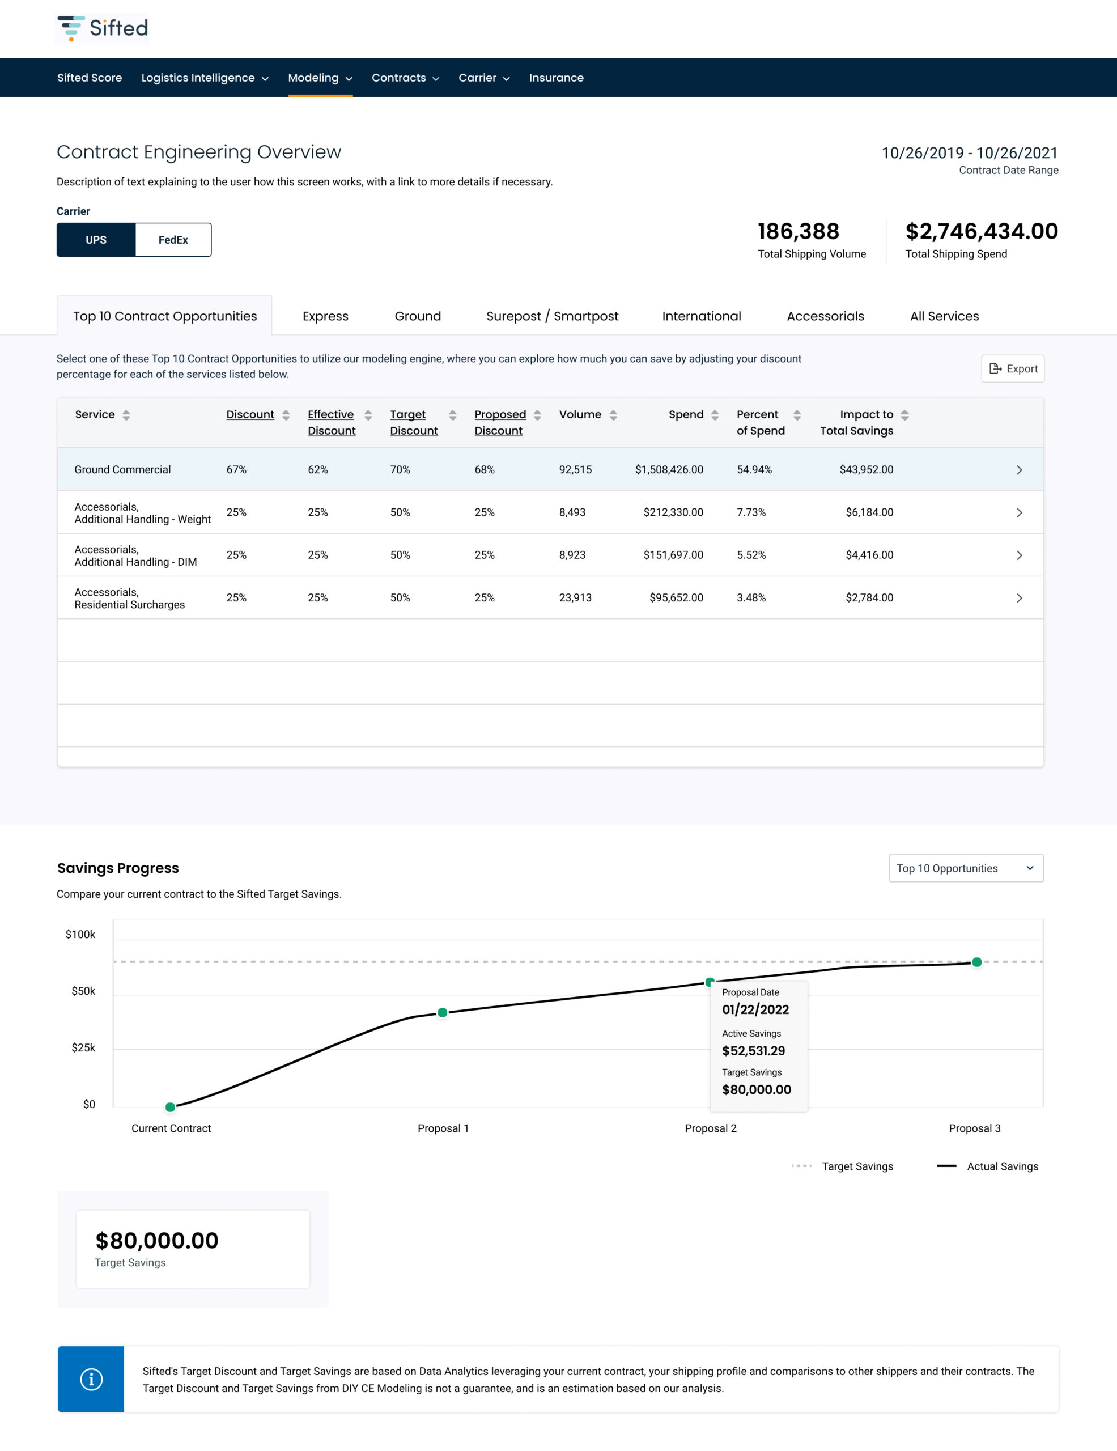Open Residential Surcharges row arrow
Image resolution: width=1117 pixels, height=1451 pixels.
coord(1019,598)
